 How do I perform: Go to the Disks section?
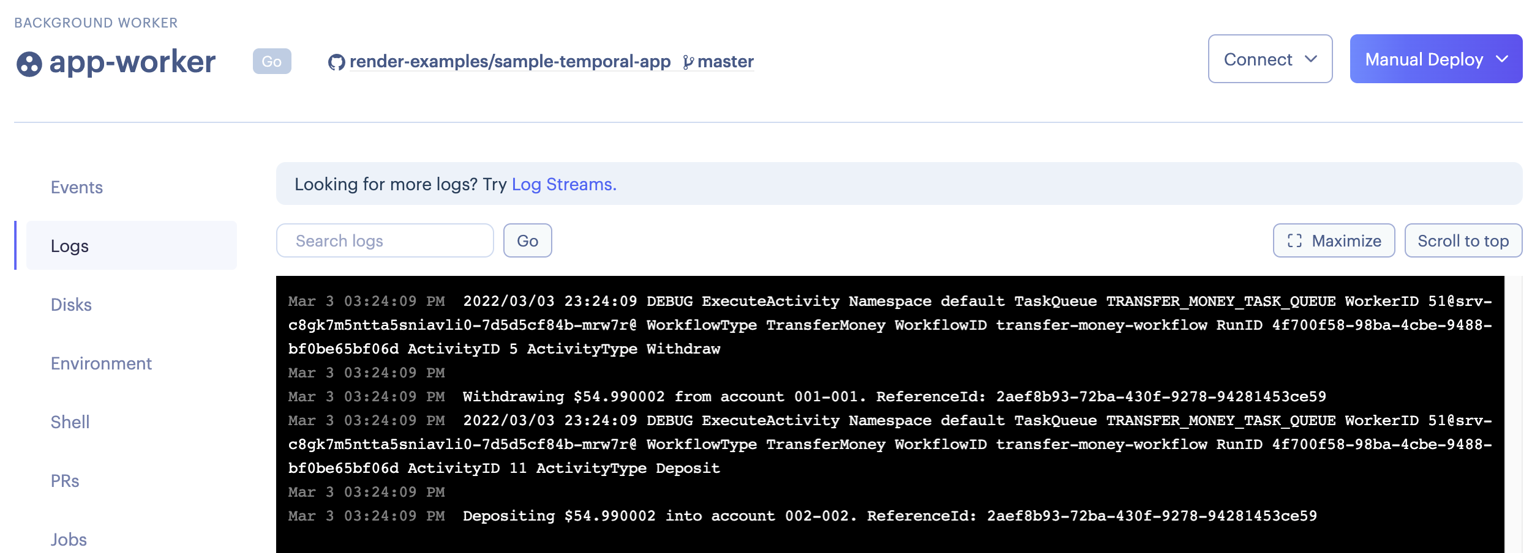pos(71,305)
